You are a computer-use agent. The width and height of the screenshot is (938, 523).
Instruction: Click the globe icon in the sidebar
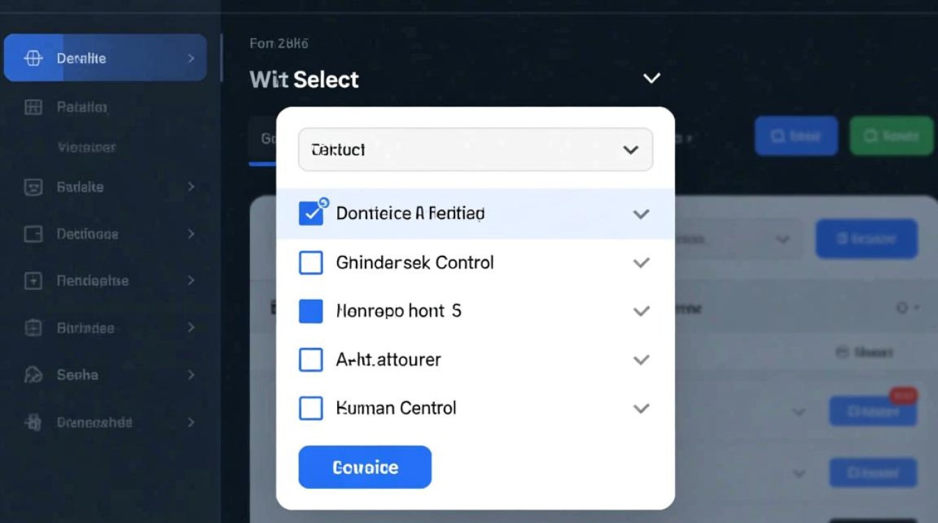(x=33, y=59)
